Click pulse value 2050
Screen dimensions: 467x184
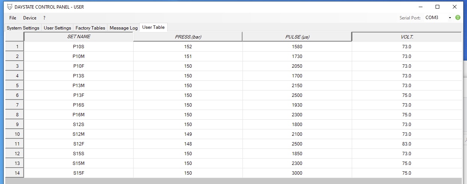click(297, 66)
